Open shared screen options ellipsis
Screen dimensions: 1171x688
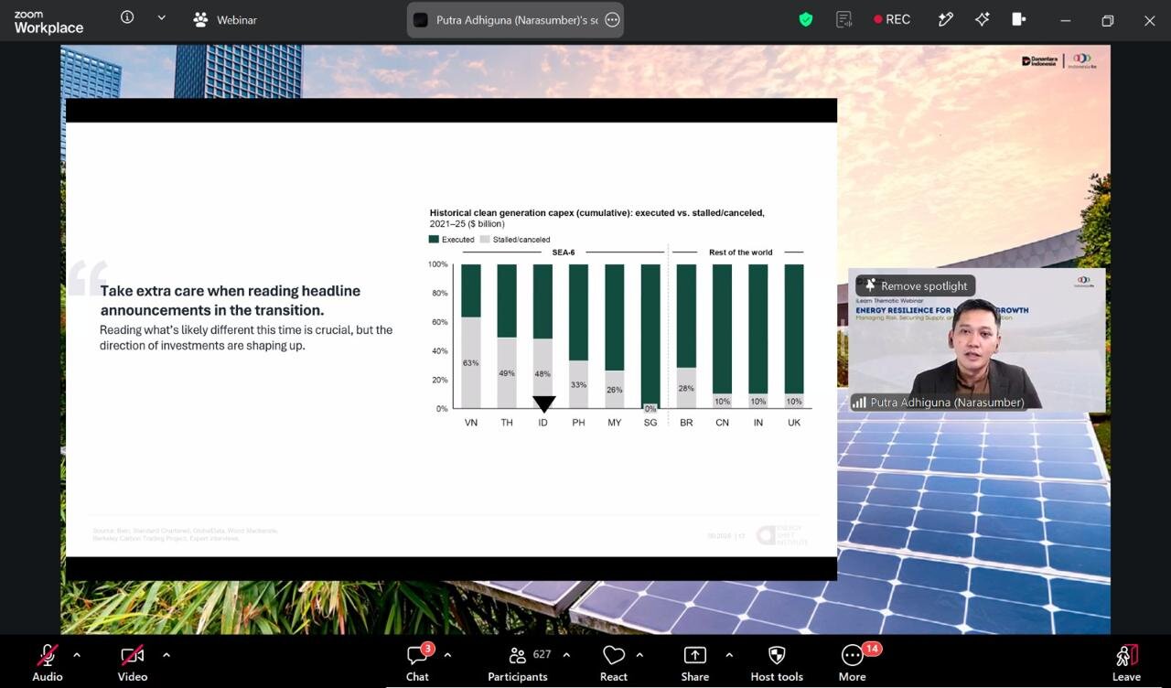click(612, 19)
